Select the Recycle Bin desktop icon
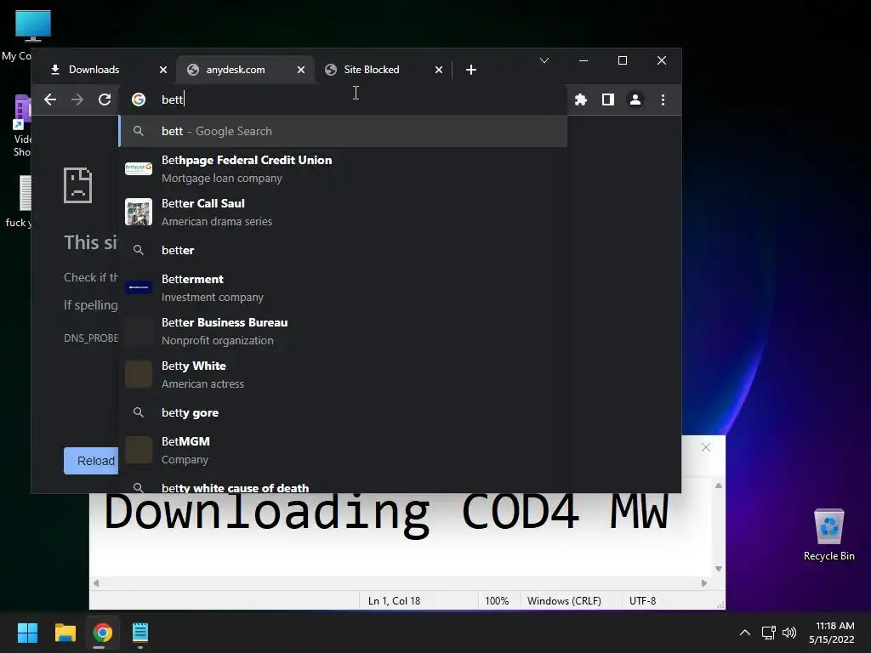Image resolution: width=871 pixels, height=653 pixels. [828, 534]
